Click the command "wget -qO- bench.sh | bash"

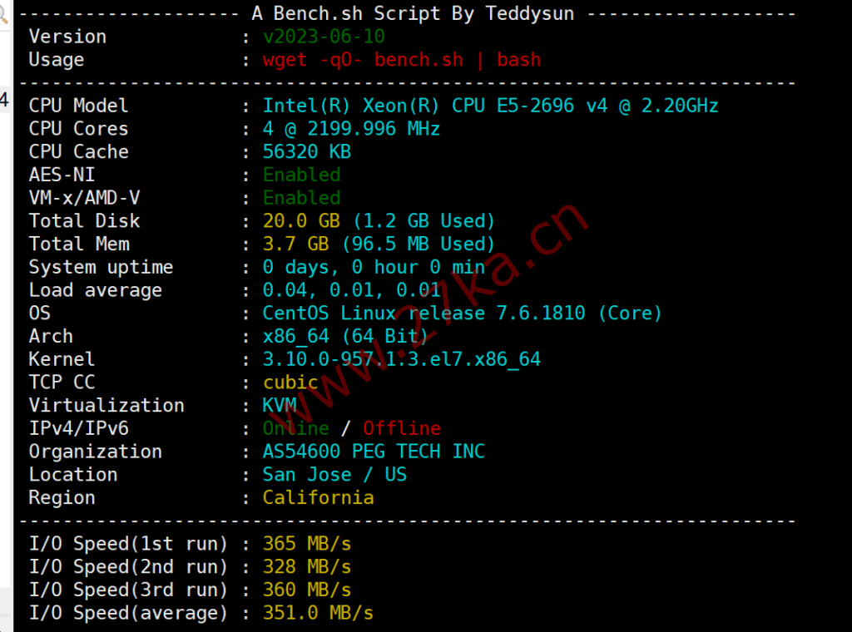(x=402, y=60)
